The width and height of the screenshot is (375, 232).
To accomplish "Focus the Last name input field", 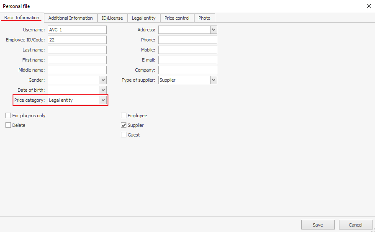I will click(77, 50).
